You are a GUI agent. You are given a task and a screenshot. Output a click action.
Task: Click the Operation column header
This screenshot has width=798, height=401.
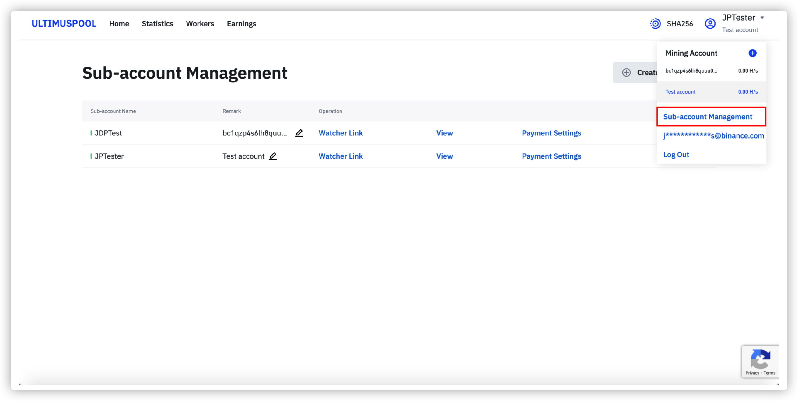pos(330,111)
